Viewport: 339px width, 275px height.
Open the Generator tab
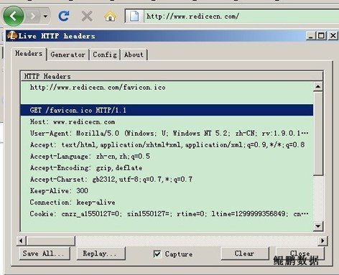68,55
